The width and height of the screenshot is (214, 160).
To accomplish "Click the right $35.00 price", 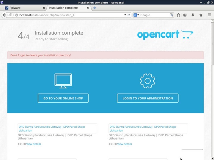I will tap(113, 144).
